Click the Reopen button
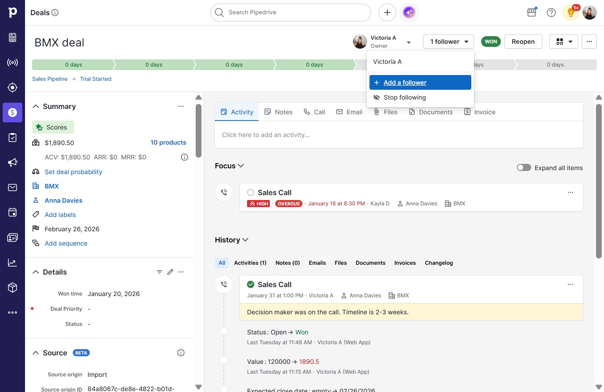Screen dimensions: 604x392 click(523, 42)
